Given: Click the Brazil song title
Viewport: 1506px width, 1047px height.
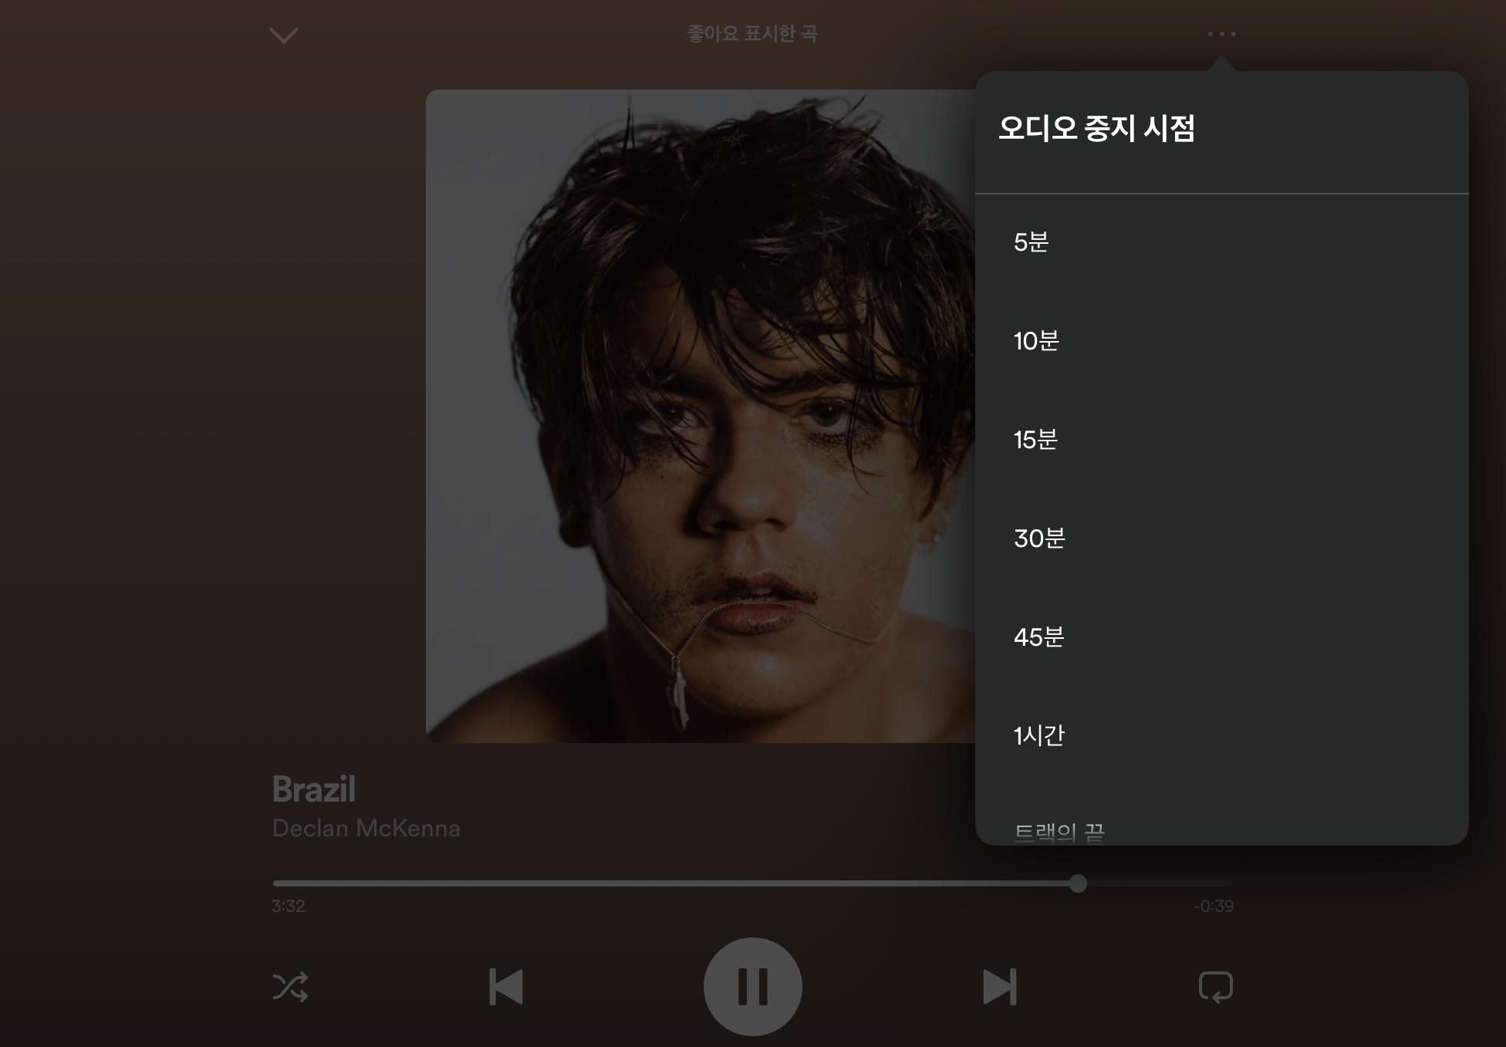Looking at the screenshot, I should tap(313, 789).
